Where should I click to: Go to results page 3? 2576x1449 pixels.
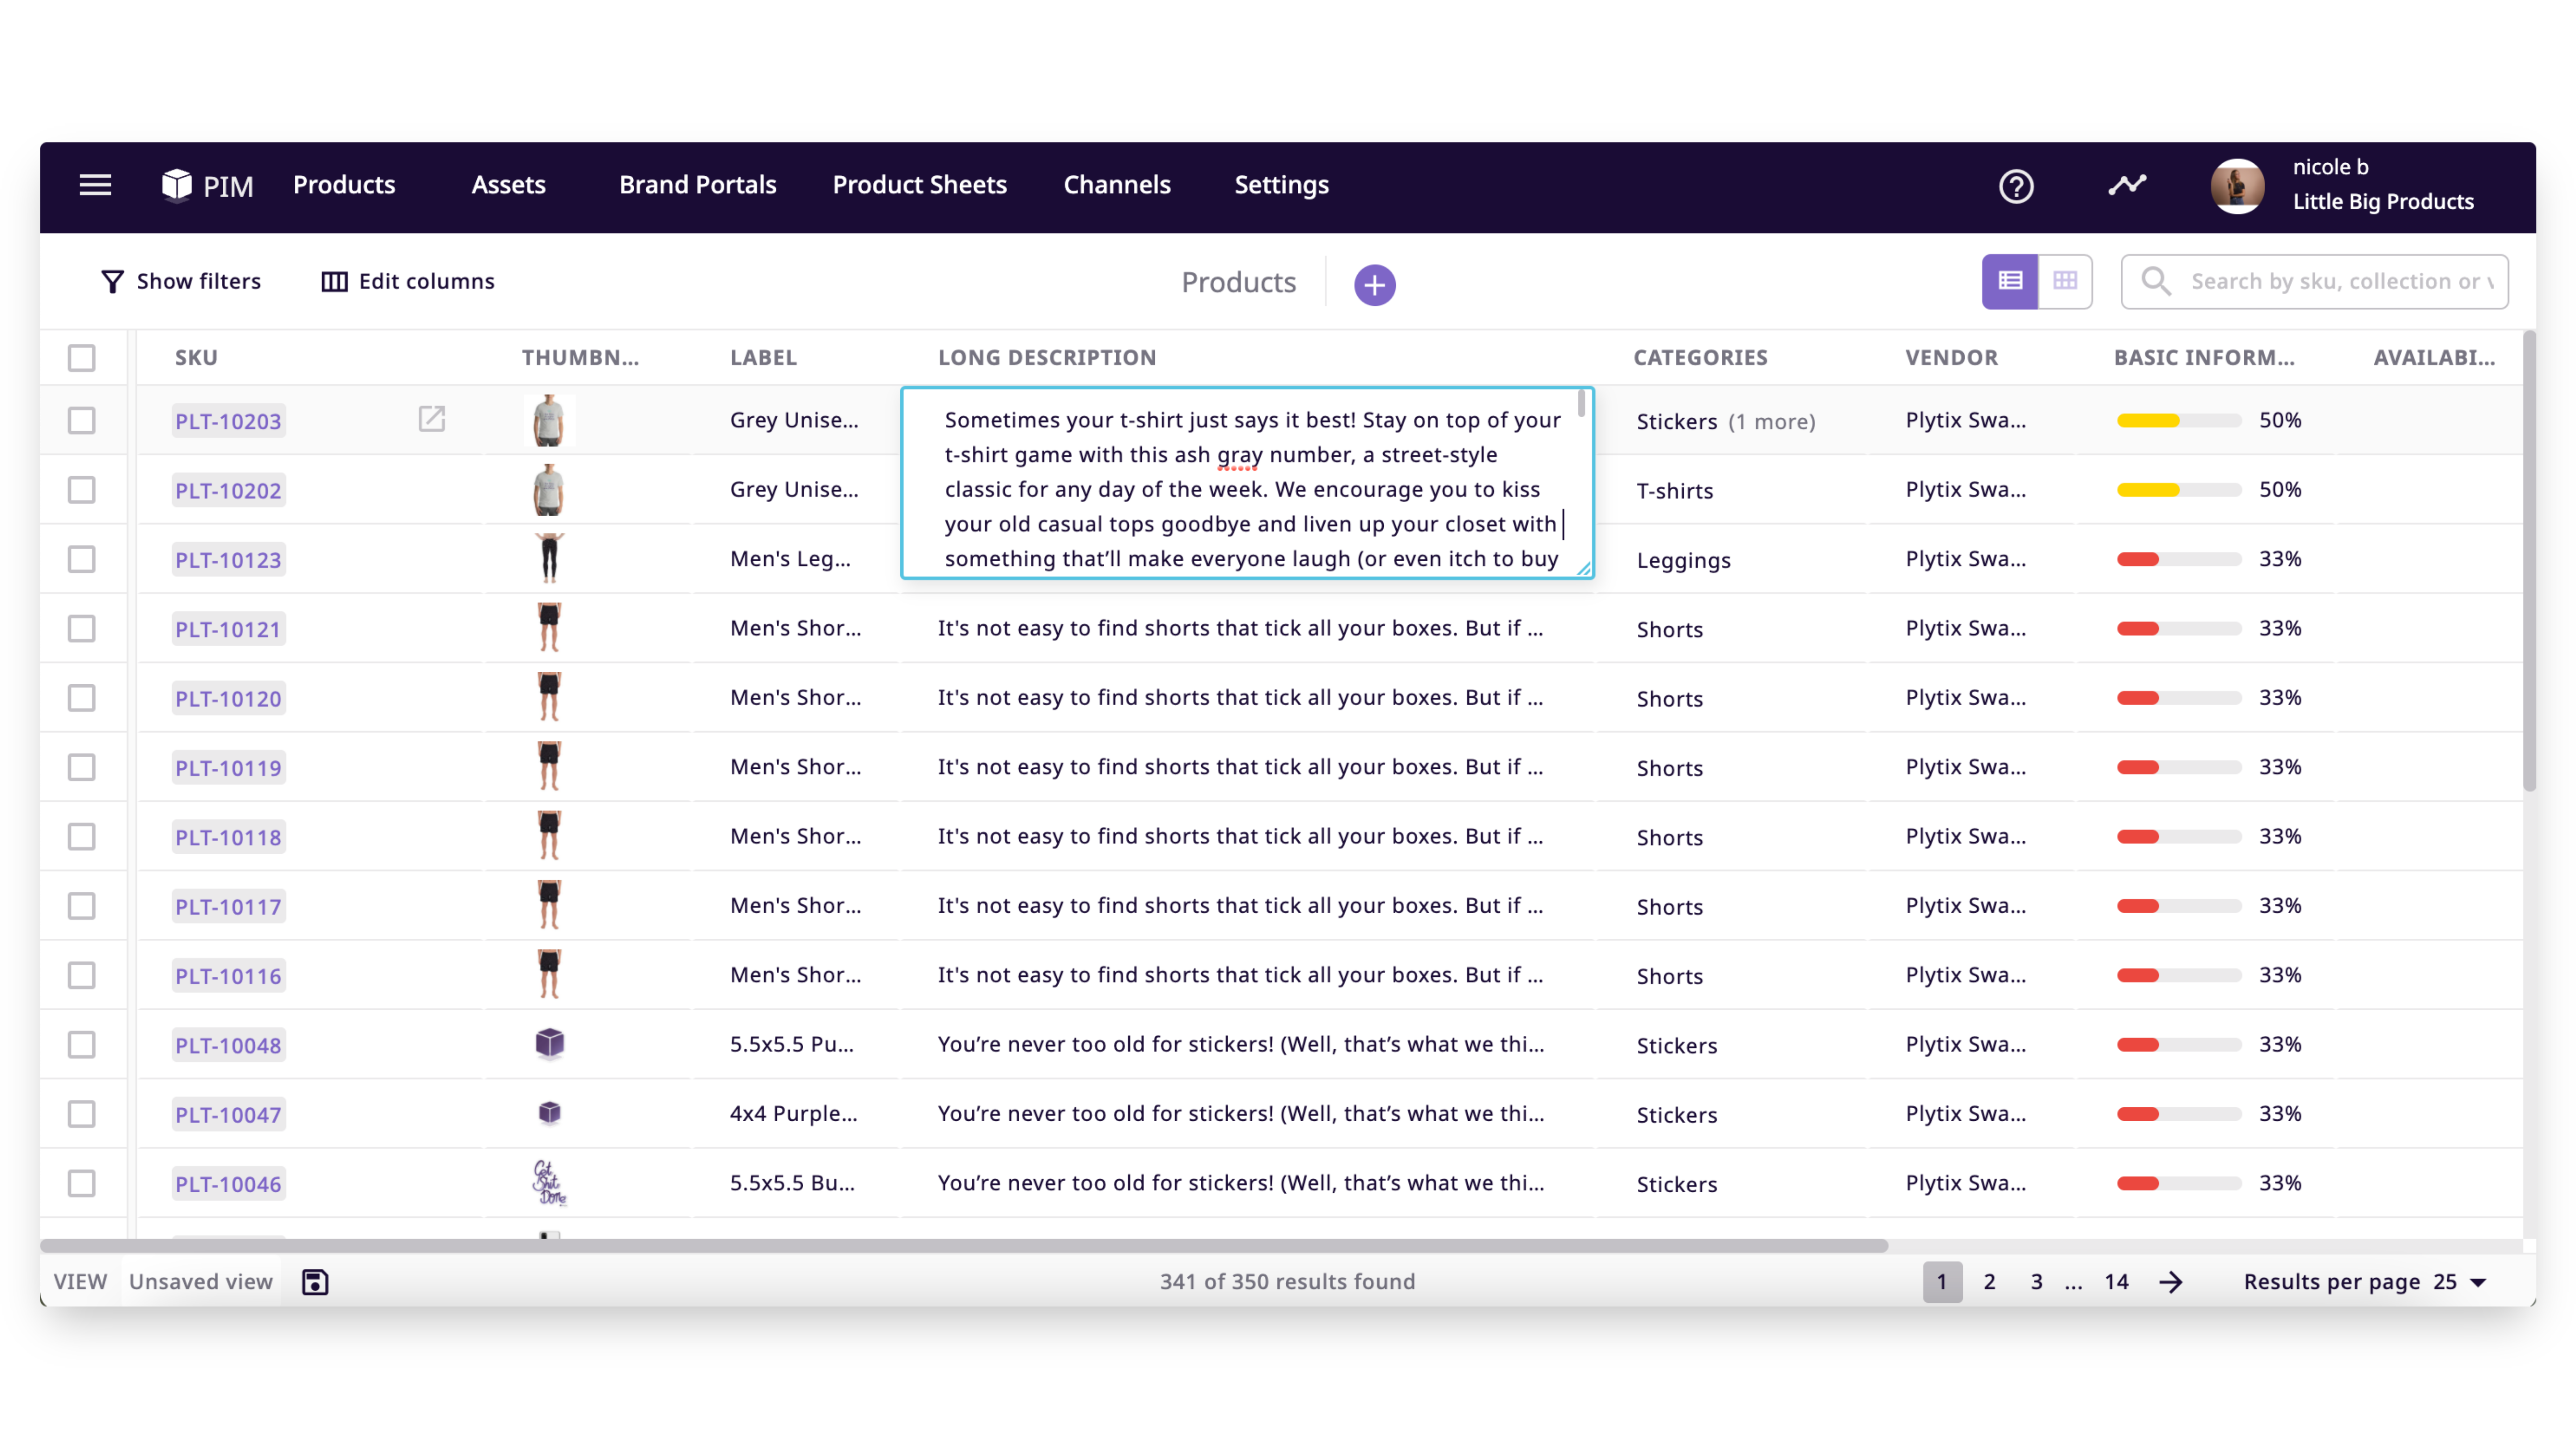[x=2036, y=1282]
